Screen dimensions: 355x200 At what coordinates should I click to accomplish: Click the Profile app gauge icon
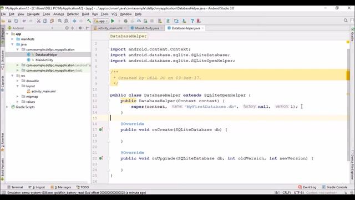(x=139, y=21)
